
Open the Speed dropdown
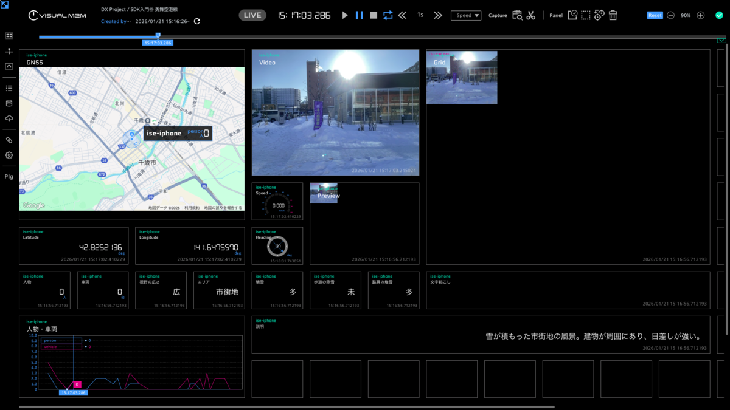[466, 15]
